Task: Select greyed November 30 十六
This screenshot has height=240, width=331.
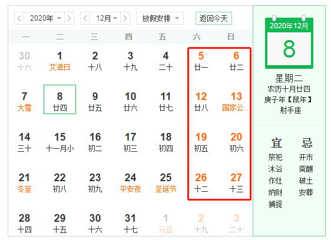Action: [24, 61]
